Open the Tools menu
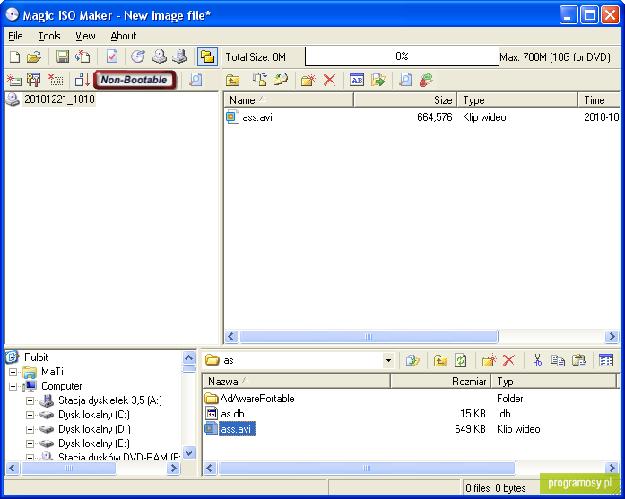 (x=49, y=36)
